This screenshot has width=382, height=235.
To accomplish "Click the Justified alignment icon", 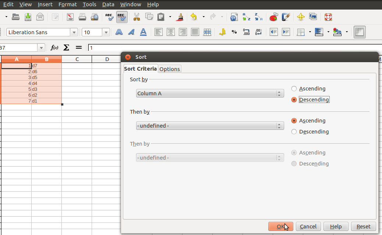I will pos(195,32).
